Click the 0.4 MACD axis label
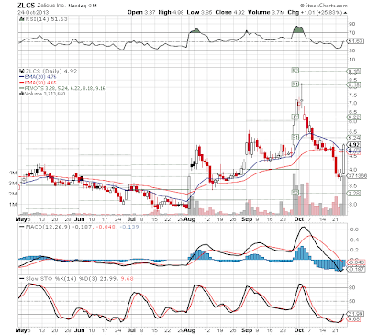The image size is (367, 335). 354,240
